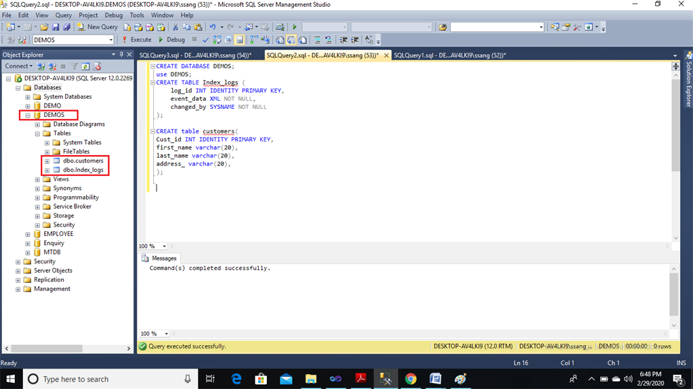The width and height of the screenshot is (693, 389).
Task: Switch to the SQLQuery3.sql tab
Action: [x=195, y=55]
